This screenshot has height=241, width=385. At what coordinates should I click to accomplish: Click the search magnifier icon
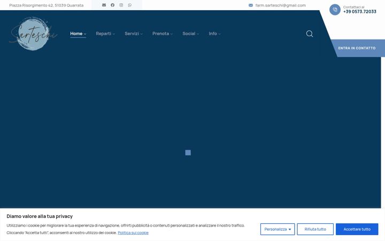click(x=310, y=34)
